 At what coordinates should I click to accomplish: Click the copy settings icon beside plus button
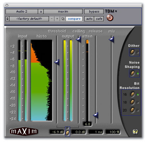pyautogui.click(x=63, y=19)
